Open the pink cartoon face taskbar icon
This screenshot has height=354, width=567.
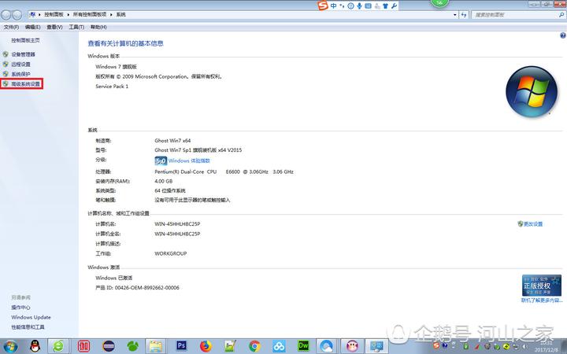[352, 346]
